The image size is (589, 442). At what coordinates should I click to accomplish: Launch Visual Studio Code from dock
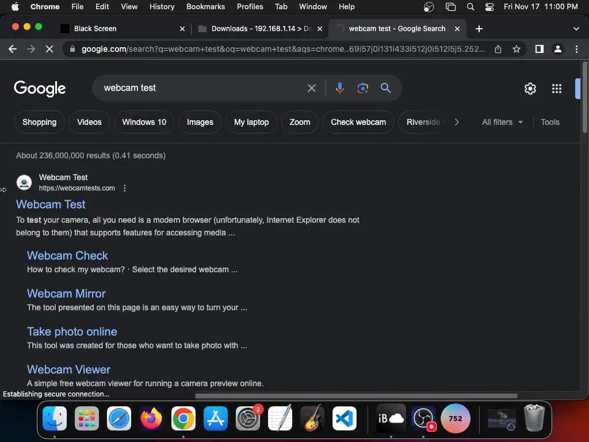(345, 418)
